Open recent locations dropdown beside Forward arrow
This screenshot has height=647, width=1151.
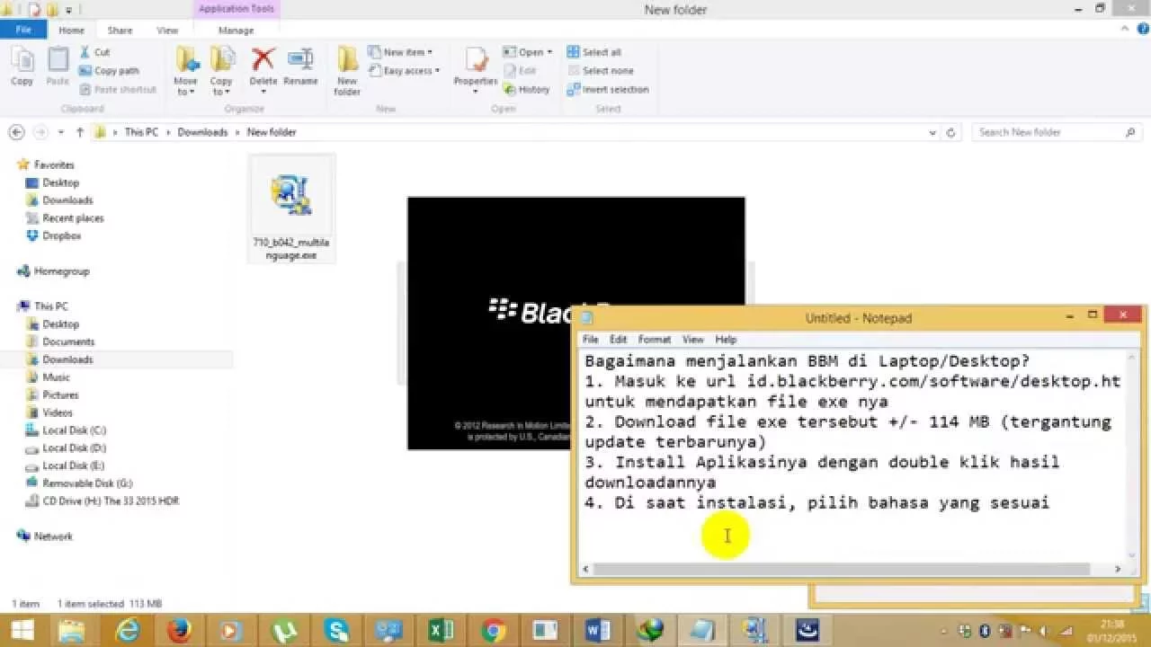click(61, 132)
